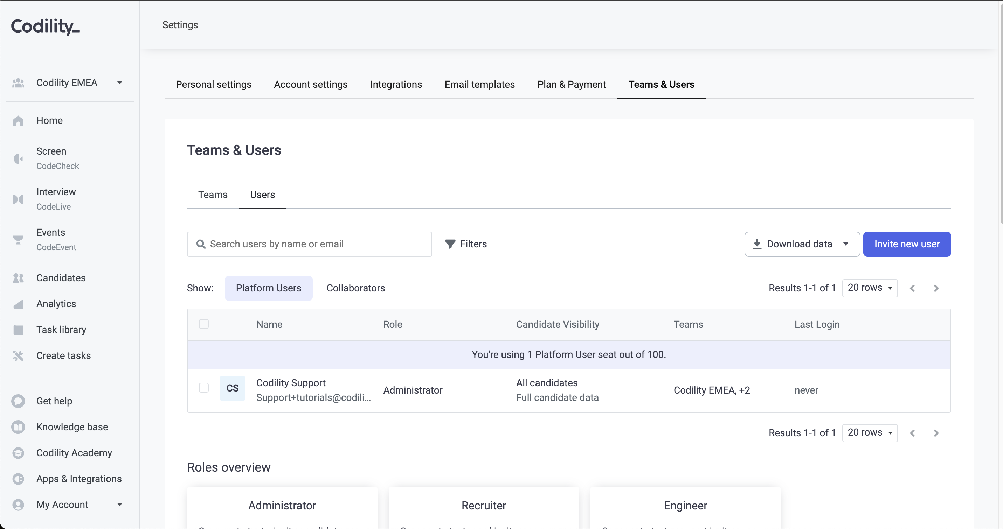The height and width of the screenshot is (529, 1003).
Task: Tick the checkbox for Codility Support
Action: pyautogui.click(x=203, y=388)
